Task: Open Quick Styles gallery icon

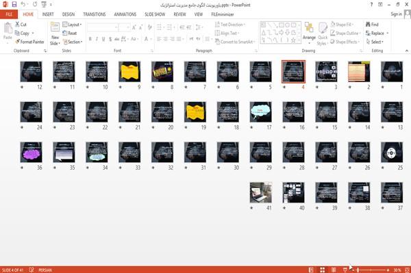Action: tap(323, 28)
